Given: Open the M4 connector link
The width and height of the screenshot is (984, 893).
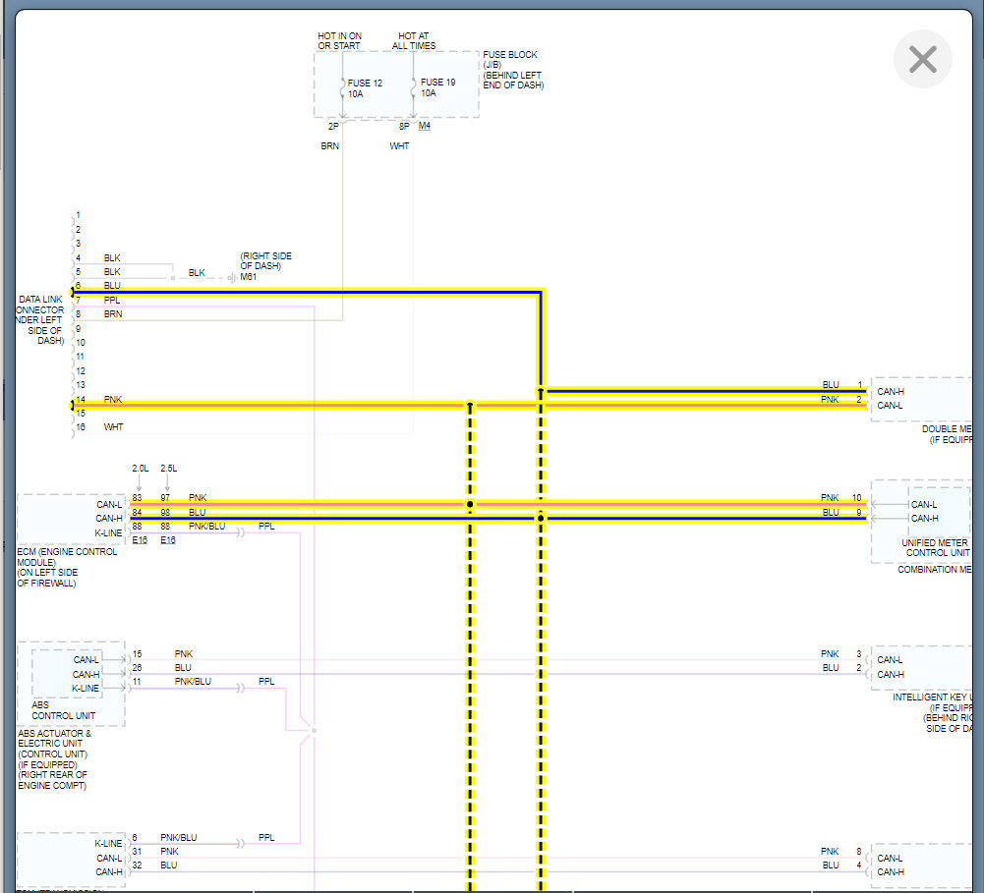Looking at the screenshot, I should 425,126.
